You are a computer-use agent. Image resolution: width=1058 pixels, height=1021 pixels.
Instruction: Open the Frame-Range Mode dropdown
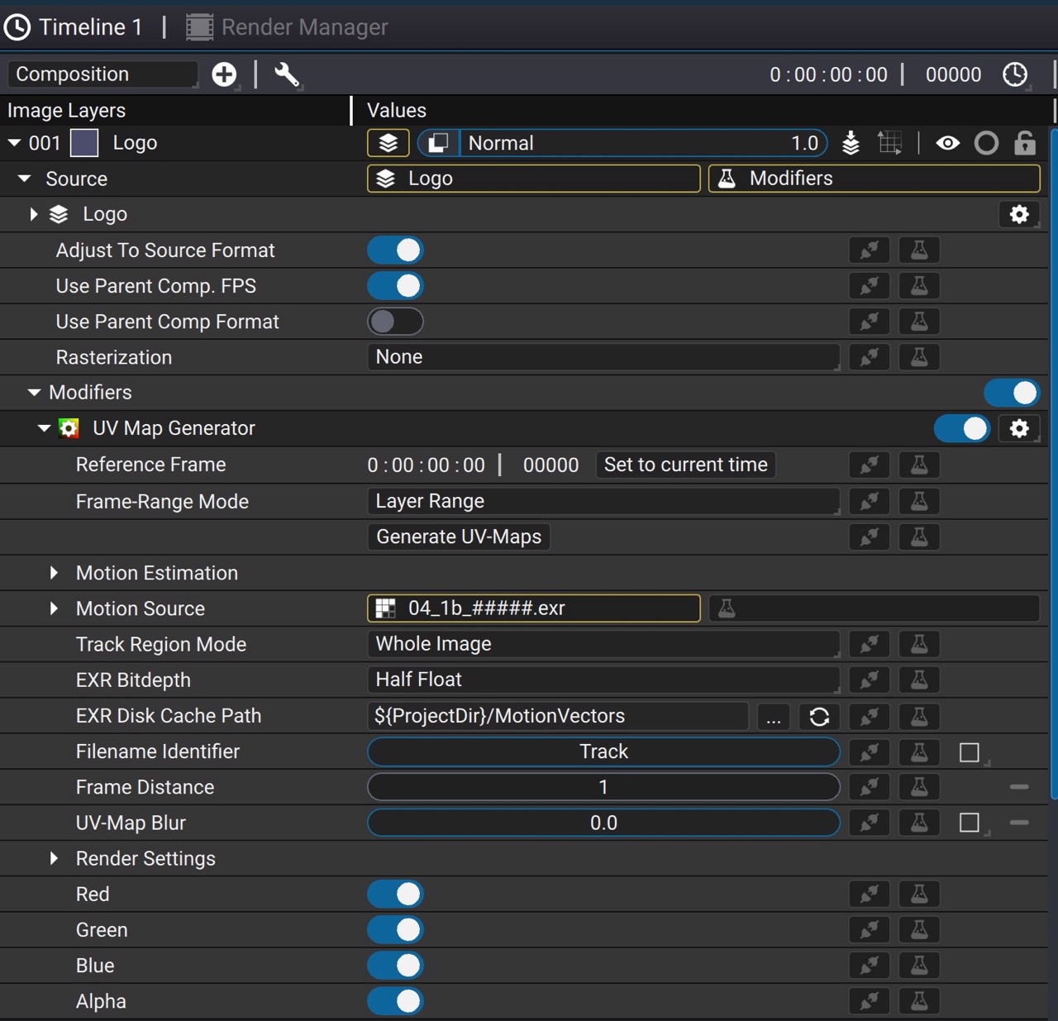(603, 501)
